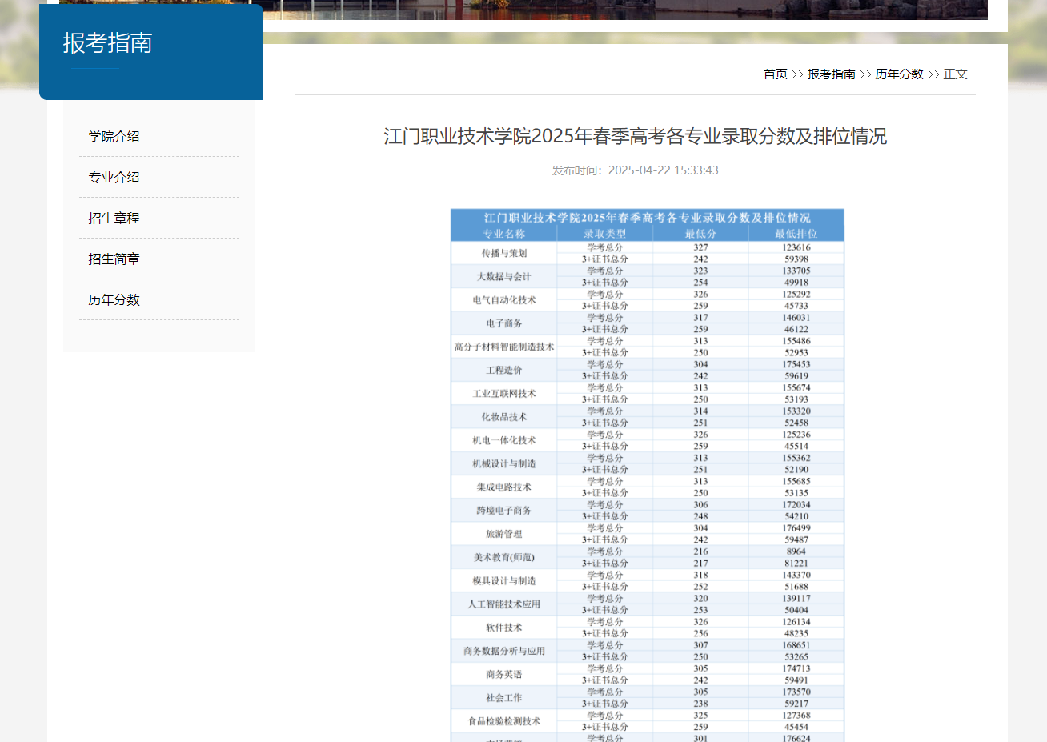1047x742 pixels.
Task: Click 正文 at the breadcrumb end
Action: pyautogui.click(x=955, y=74)
